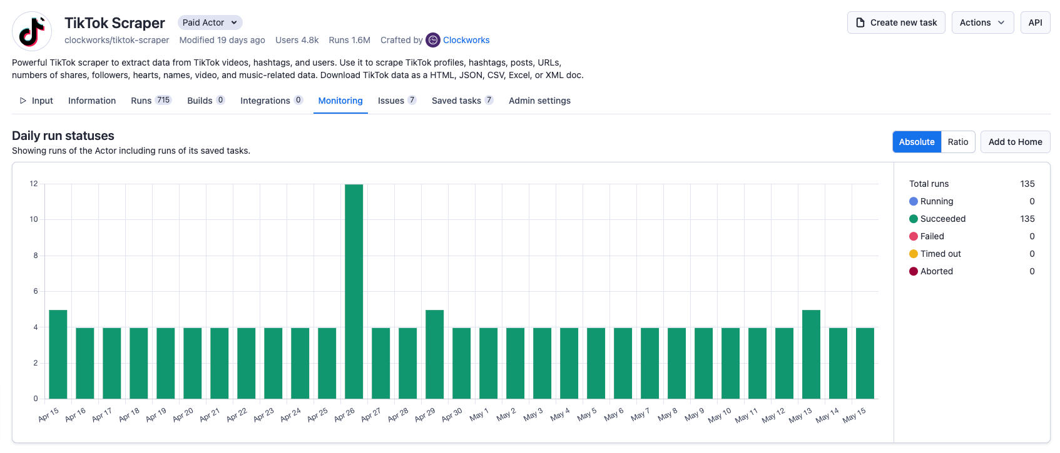The width and height of the screenshot is (1060, 453).
Task: Toggle Succeeded series in legend
Action: coord(937,219)
